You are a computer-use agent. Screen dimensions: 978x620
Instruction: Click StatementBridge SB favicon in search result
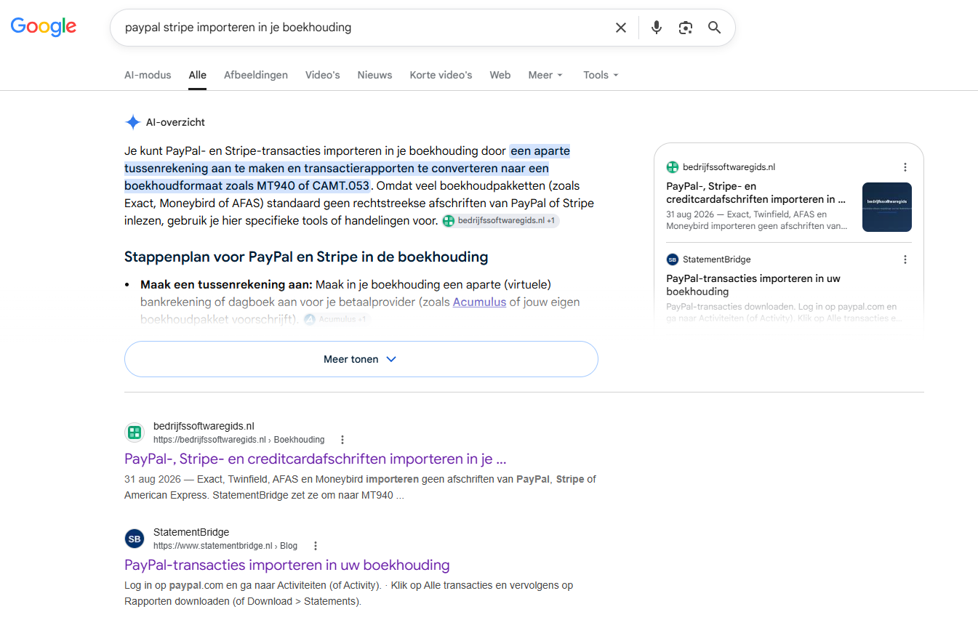click(x=135, y=539)
